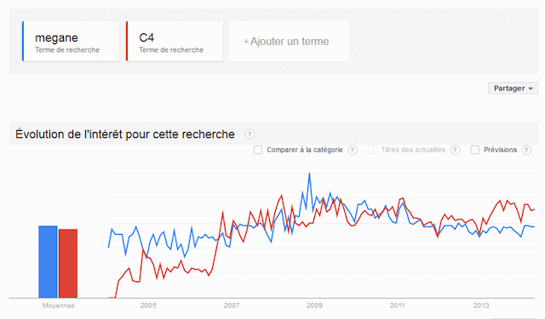
Task: Click 2005 label on time axis
Action: (x=148, y=305)
